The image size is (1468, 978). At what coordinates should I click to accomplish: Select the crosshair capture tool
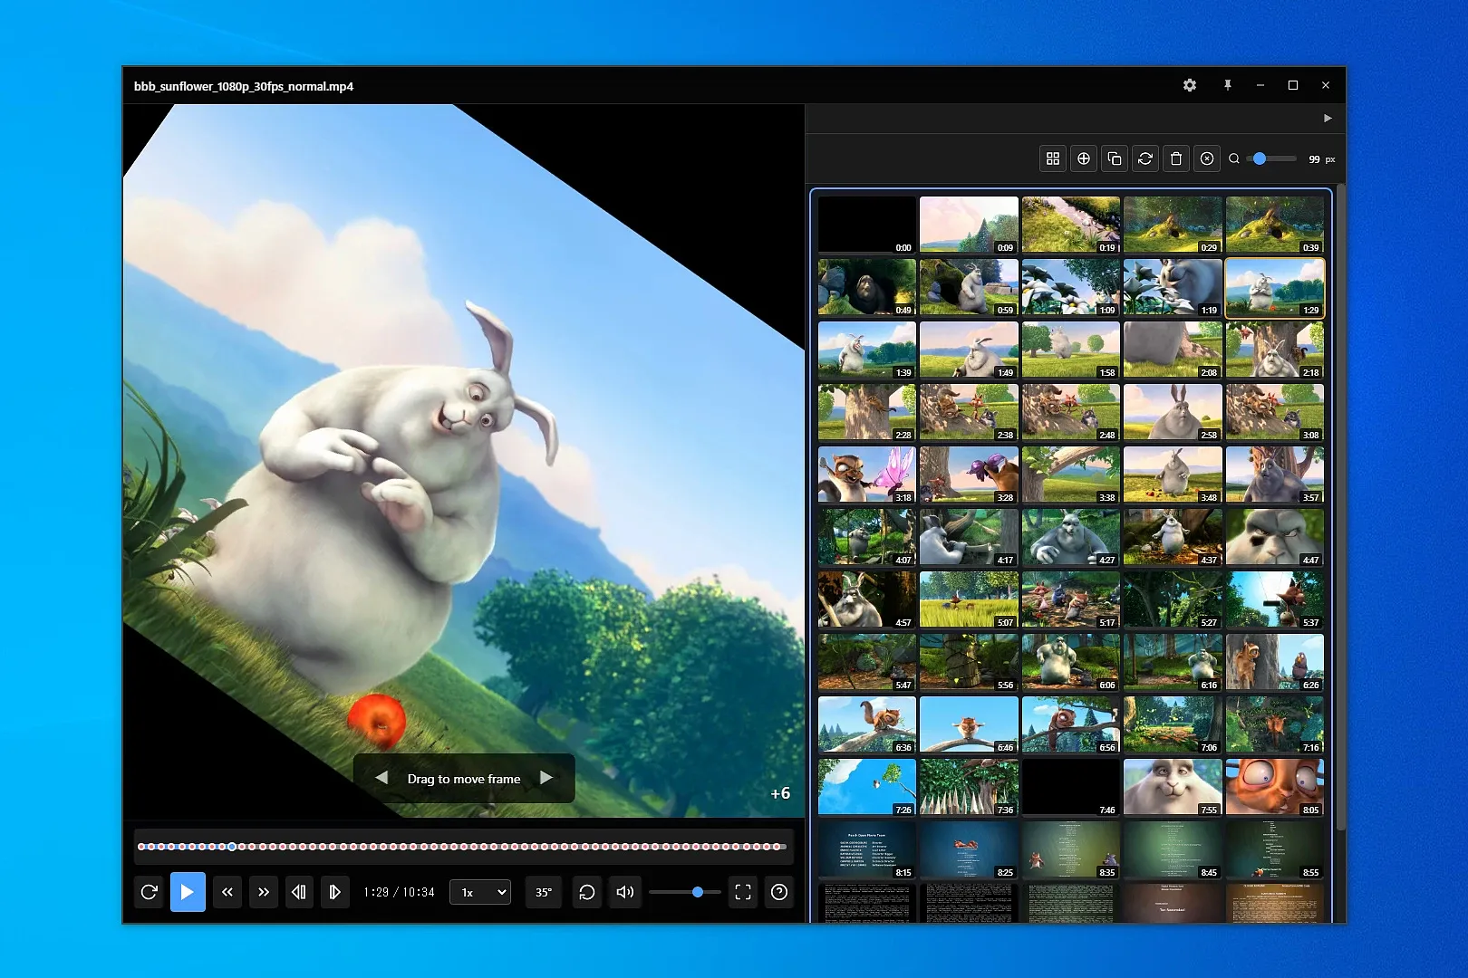(1084, 158)
